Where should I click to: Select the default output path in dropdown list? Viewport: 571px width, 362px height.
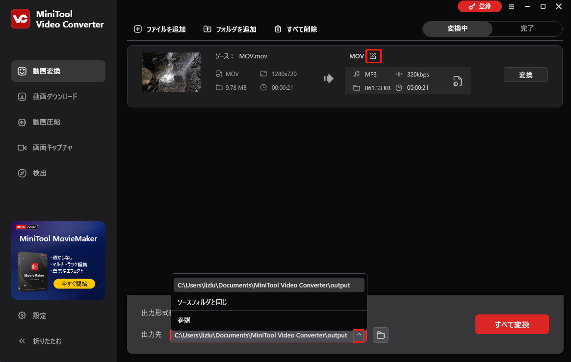[269, 285]
